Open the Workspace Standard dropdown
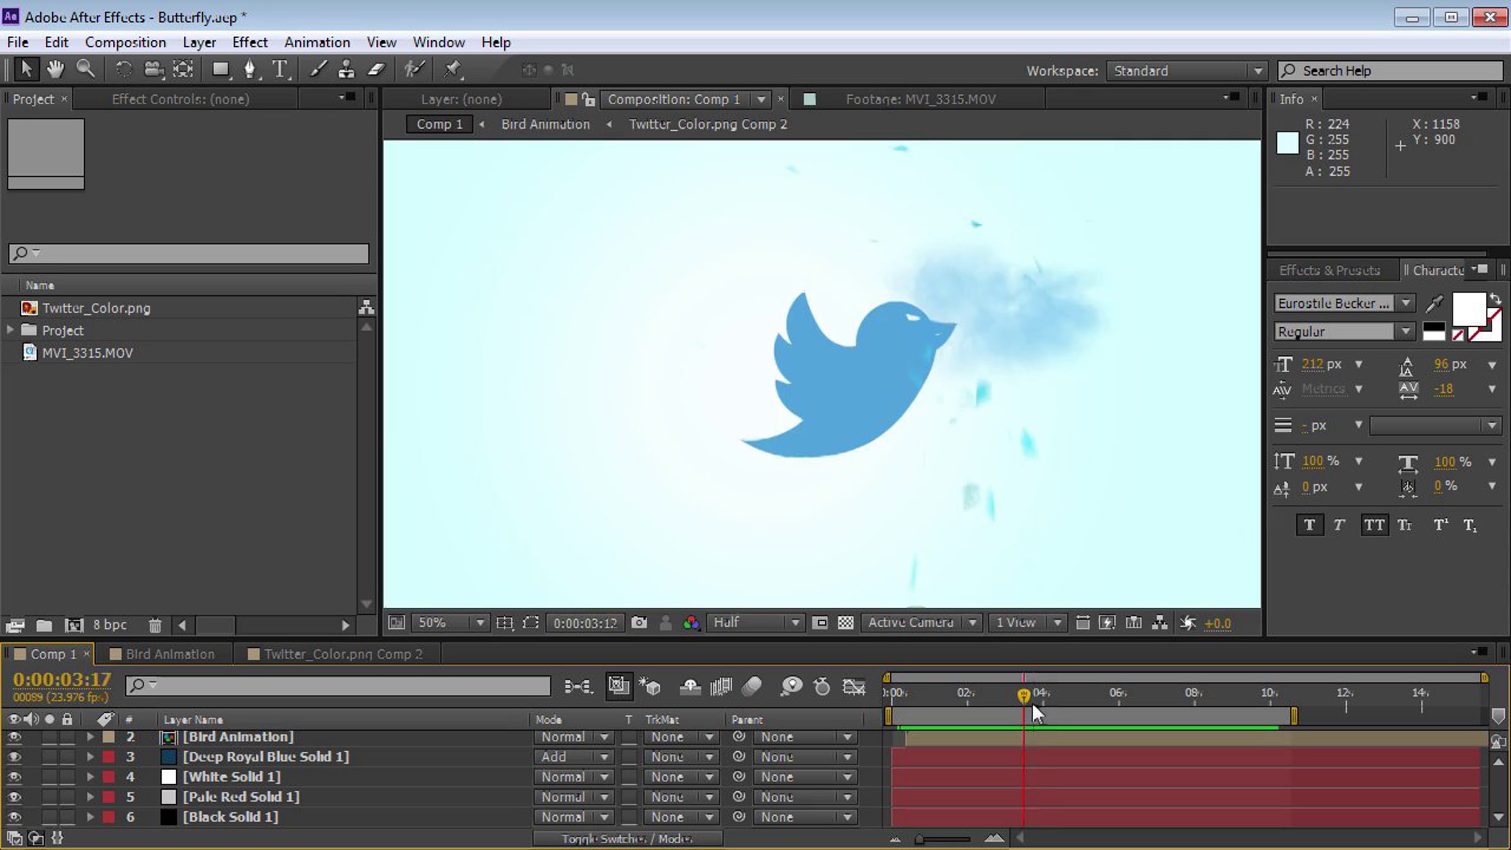The width and height of the screenshot is (1511, 850). tap(1186, 71)
